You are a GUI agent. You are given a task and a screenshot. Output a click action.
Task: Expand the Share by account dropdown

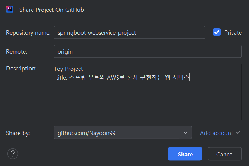click(x=123, y=132)
